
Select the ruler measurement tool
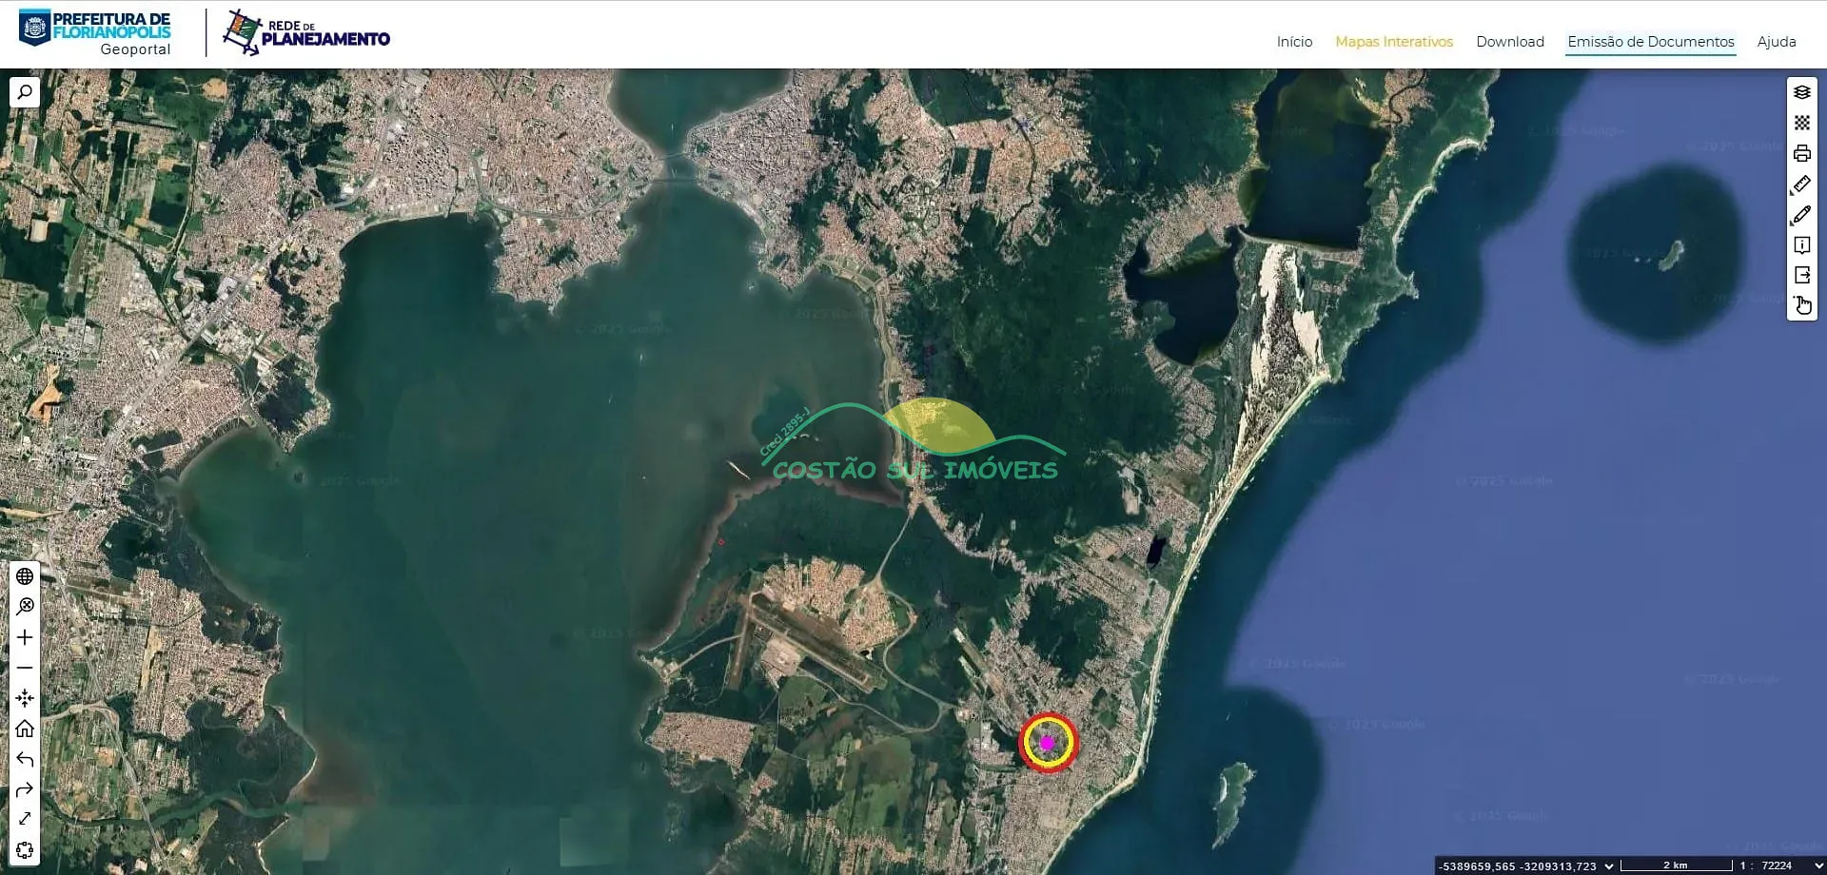coord(1802,184)
